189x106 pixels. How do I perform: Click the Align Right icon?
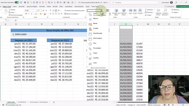(x=56, y=14)
